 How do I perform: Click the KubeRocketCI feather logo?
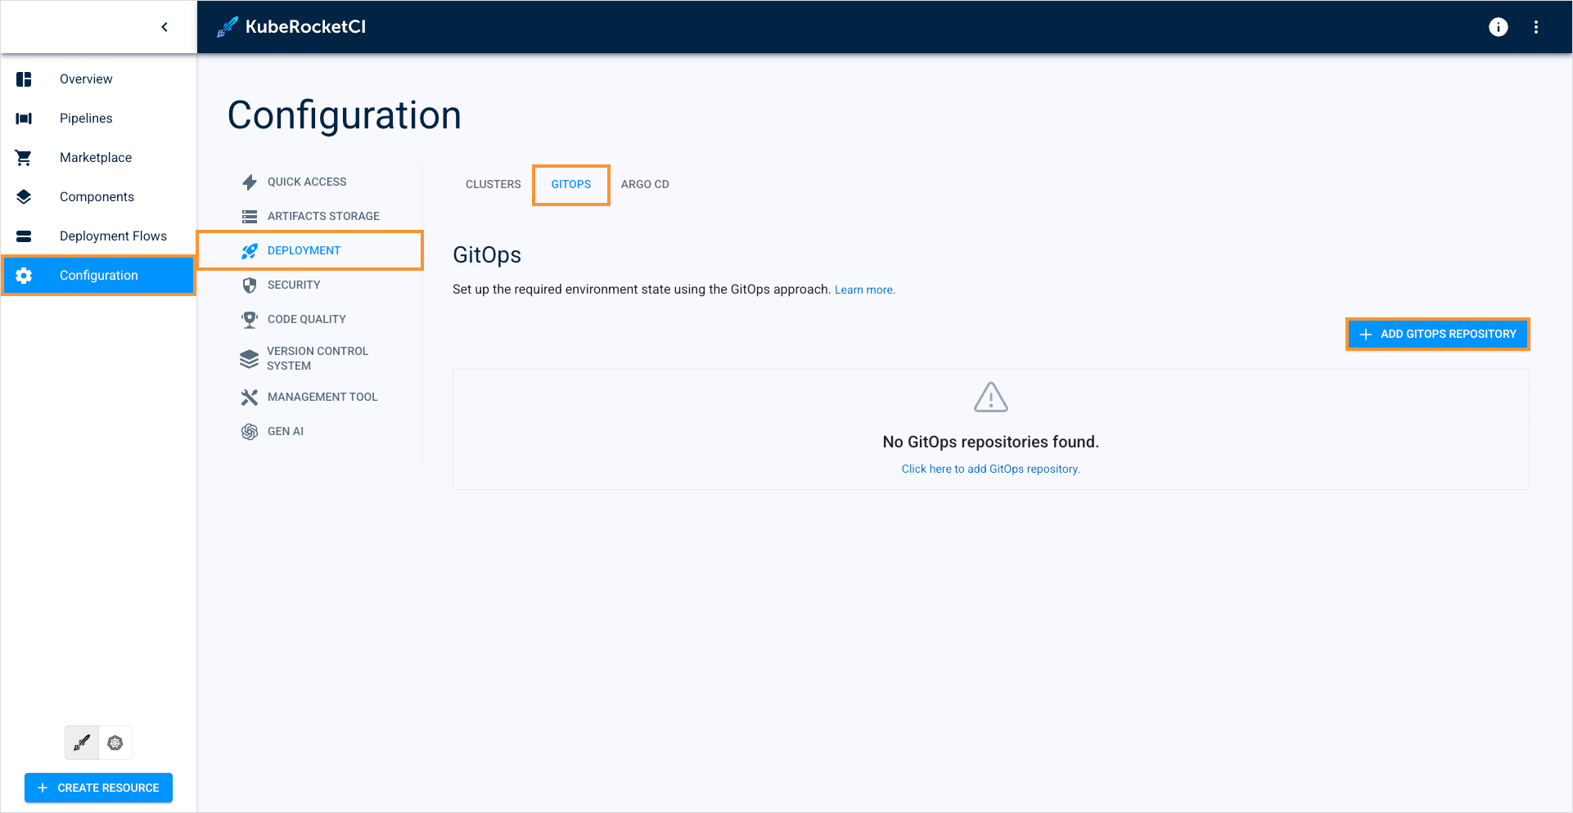pos(226,26)
